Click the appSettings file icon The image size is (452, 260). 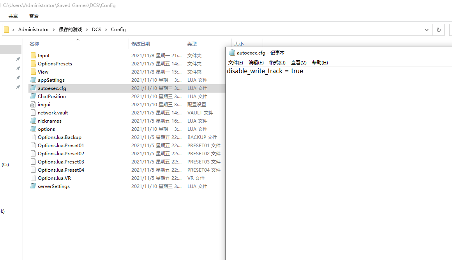(33, 80)
